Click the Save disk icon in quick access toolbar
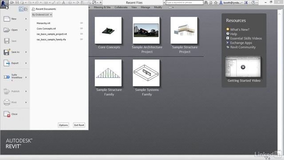This screenshot has width=284, height=160. point(17,3)
